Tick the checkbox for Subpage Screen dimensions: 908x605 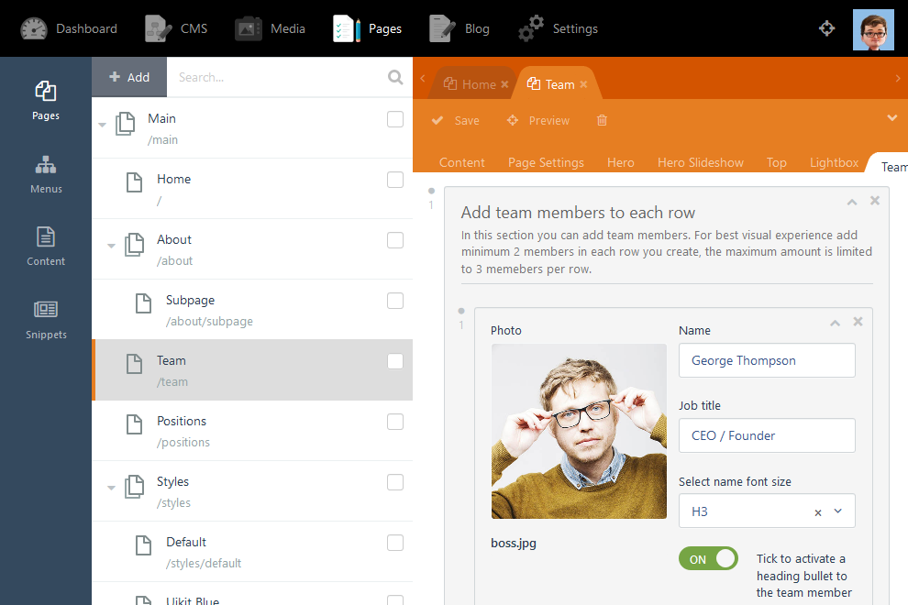coord(395,301)
